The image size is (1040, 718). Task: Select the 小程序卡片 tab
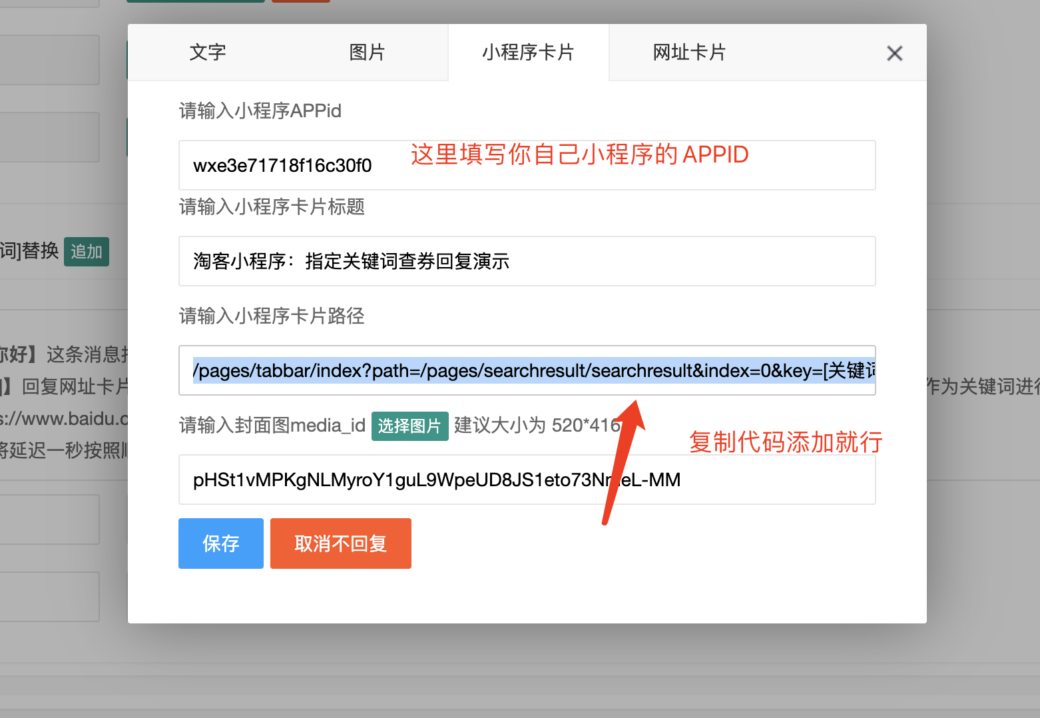pyautogui.click(x=529, y=53)
